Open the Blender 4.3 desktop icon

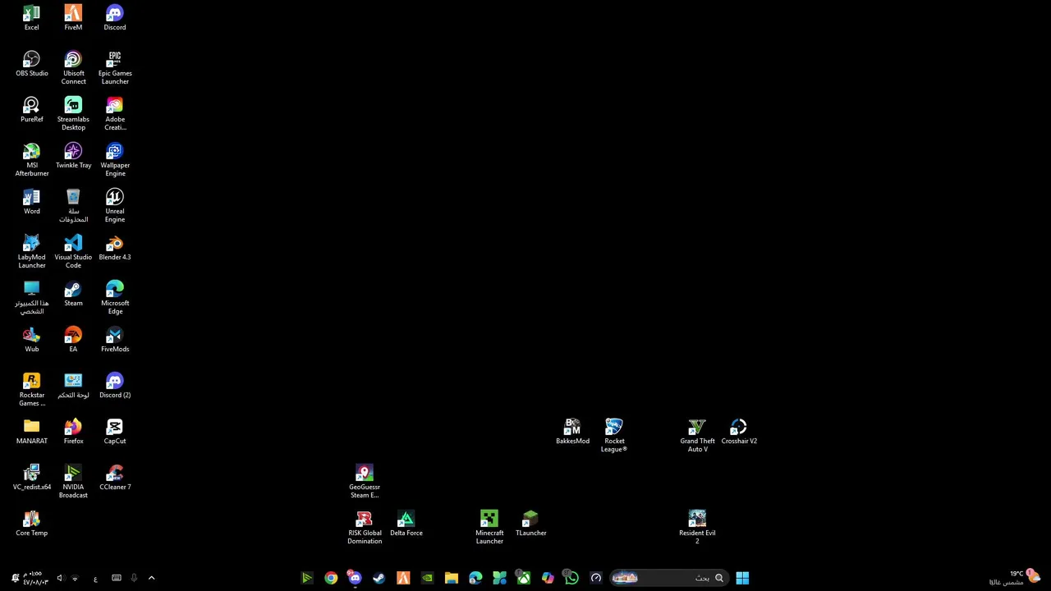tap(115, 248)
